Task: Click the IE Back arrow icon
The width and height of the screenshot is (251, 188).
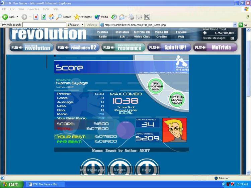Action: [x=5, y=17]
